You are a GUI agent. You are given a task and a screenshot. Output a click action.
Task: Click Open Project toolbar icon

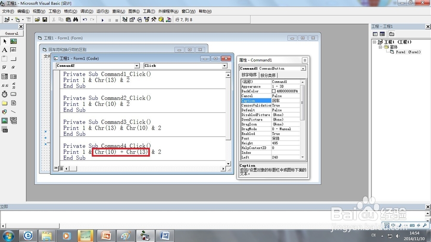pyautogui.click(x=37, y=19)
